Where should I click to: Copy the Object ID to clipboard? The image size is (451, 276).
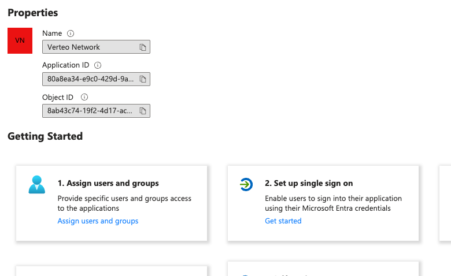143,111
